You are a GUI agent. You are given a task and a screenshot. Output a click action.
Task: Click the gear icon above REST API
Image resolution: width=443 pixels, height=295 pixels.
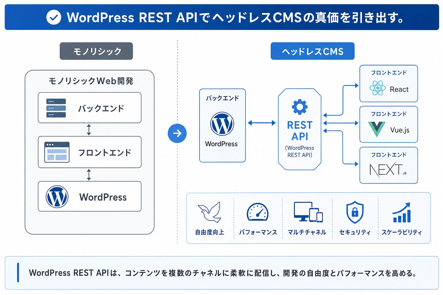pyautogui.click(x=300, y=107)
